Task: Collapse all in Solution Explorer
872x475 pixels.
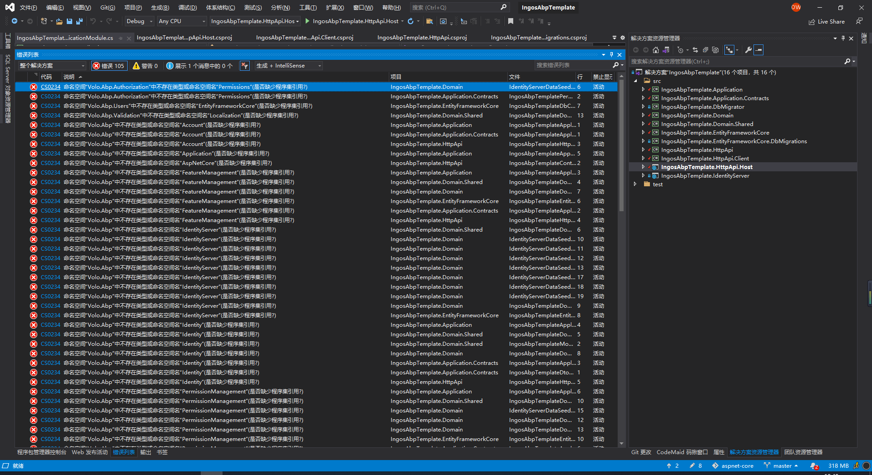Action: (x=705, y=50)
